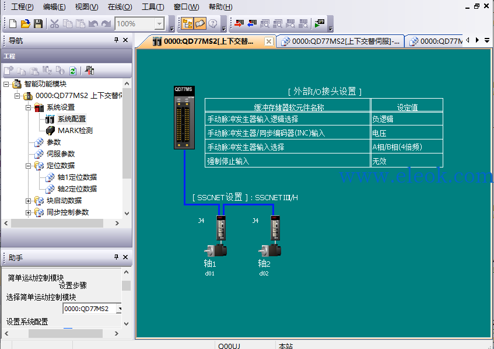Click the Open folder toolbar icon

point(26,24)
